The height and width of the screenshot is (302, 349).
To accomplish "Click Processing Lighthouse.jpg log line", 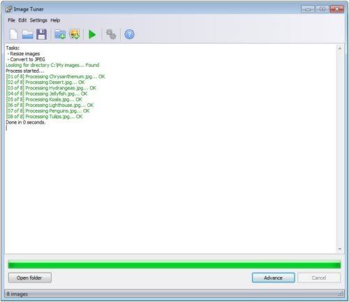I will click(x=50, y=105).
